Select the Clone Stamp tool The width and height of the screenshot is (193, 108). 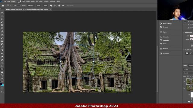click(x=2, y=41)
